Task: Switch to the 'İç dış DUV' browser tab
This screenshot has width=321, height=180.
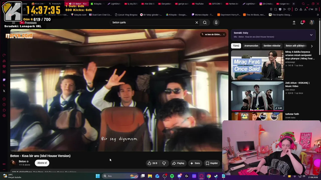Action: pos(131,4)
